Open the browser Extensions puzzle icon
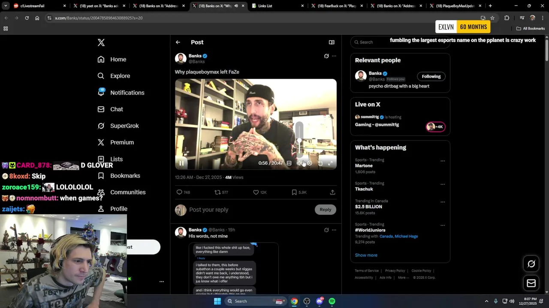 click(507, 18)
